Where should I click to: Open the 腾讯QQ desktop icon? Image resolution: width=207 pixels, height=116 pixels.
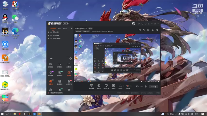tap(5, 19)
